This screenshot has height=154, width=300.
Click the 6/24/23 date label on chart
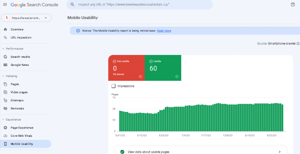163,136
